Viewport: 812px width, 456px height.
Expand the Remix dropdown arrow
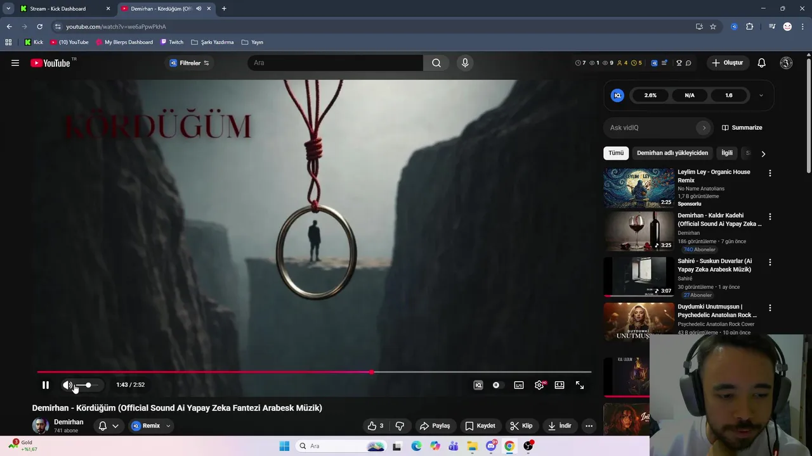click(168, 426)
